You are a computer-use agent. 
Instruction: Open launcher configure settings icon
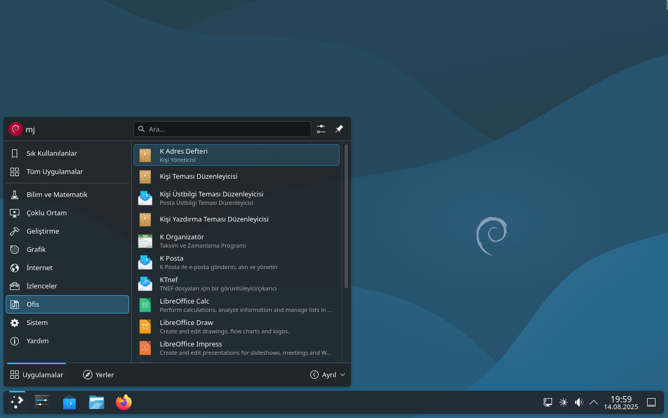[321, 129]
